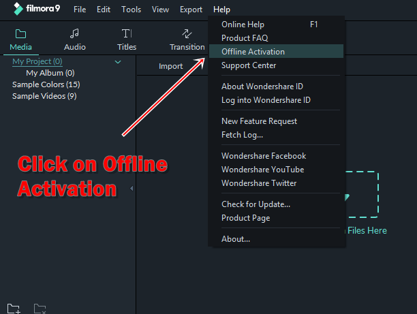Open the Import dropdown
Image resolution: width=417 pixels, height=314 pixels.
[x=170, y=66]
